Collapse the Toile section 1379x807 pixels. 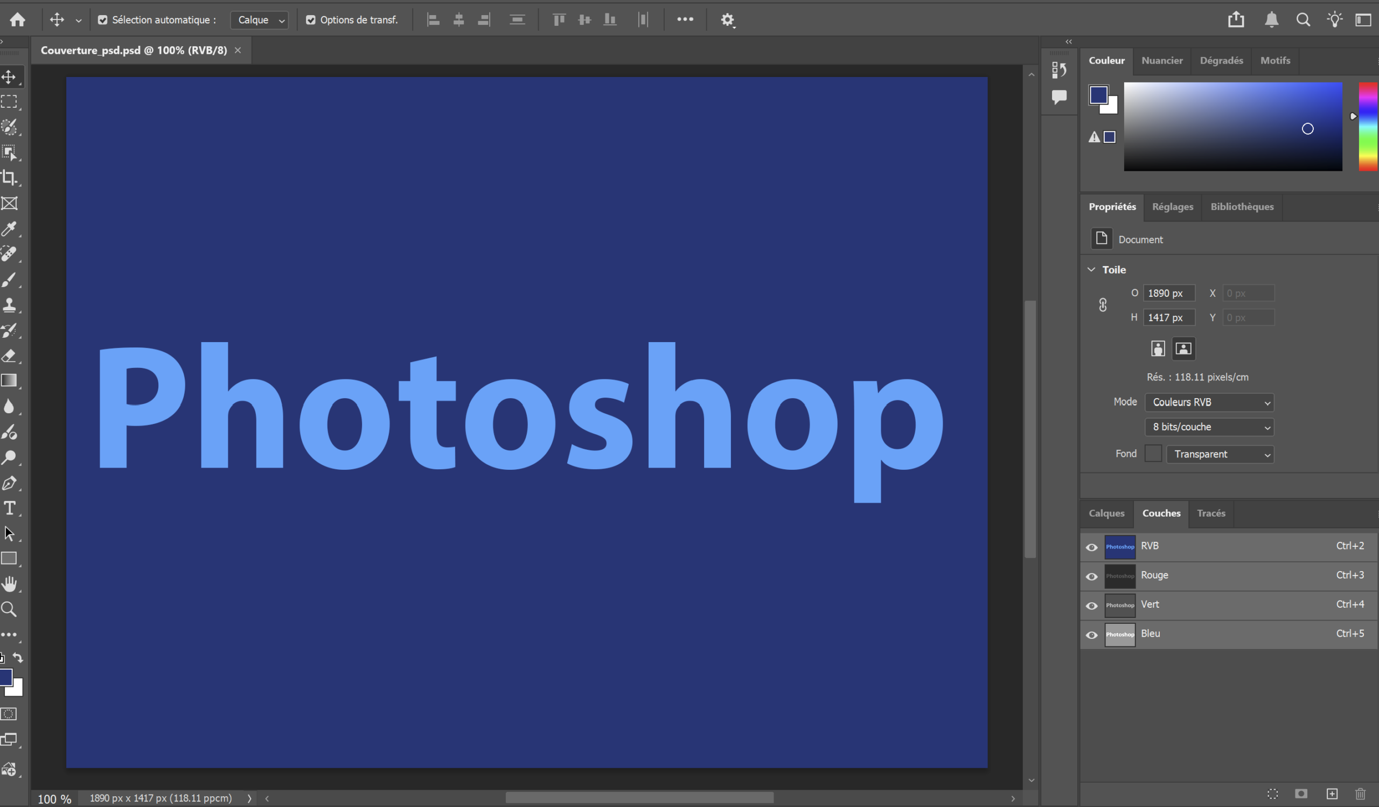coord(1092,269)
